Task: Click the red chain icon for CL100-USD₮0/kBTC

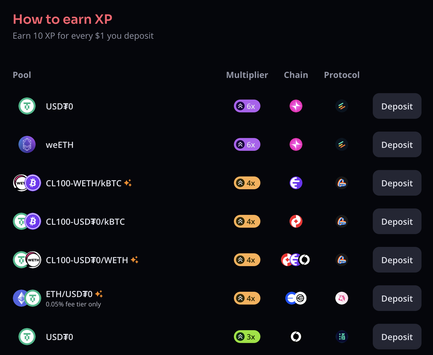Action: (296, 221)
